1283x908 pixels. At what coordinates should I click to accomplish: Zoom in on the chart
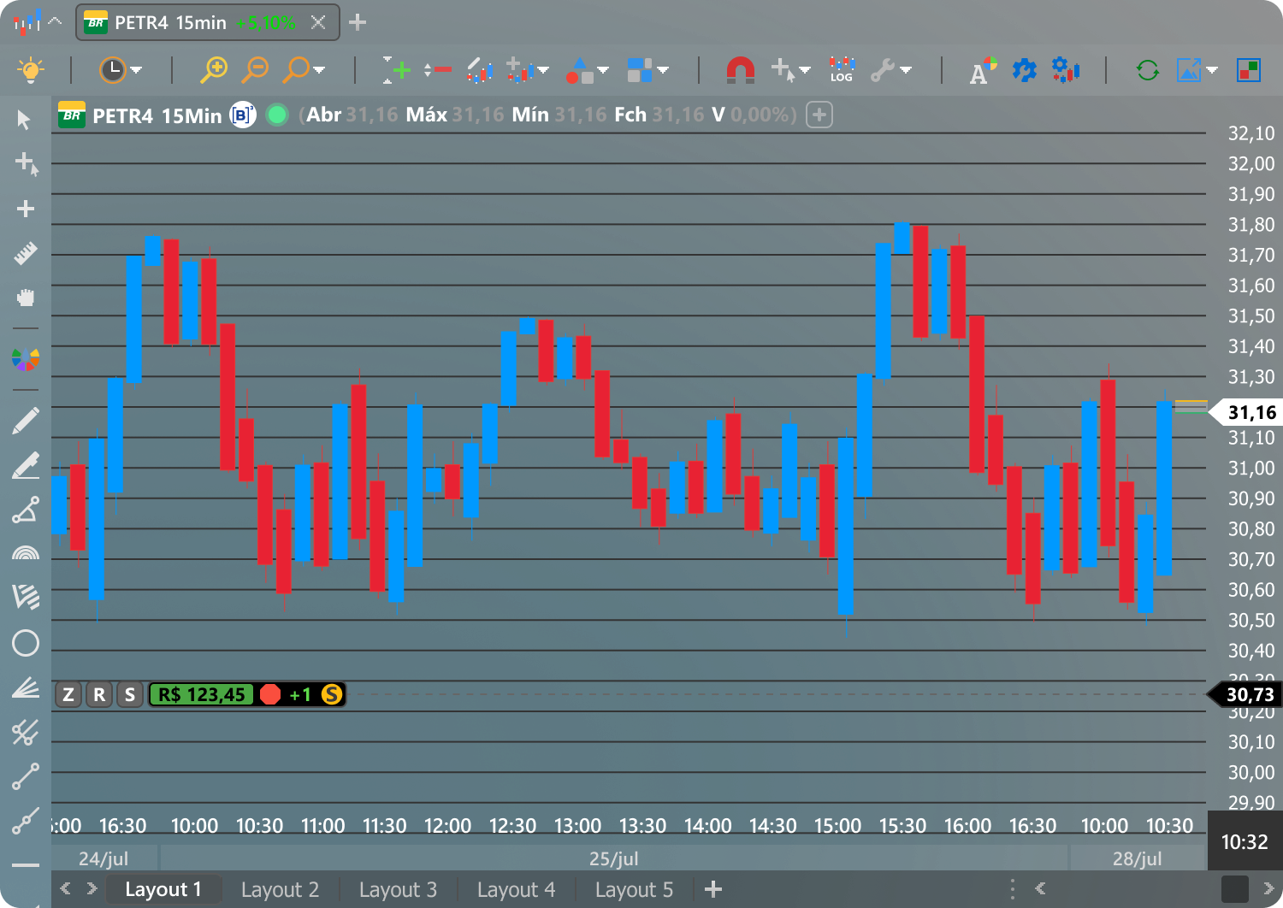(214, 69)
